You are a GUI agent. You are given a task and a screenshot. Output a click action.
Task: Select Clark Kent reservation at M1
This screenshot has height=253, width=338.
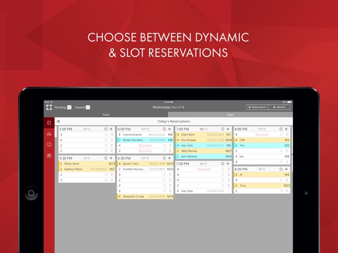pos(204,134)
